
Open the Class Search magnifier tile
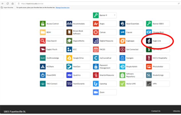click(x=51, y=41)
